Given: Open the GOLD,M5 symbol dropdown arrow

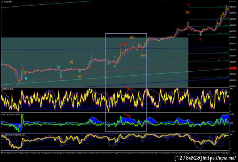Looking at the screenshot, I should coord(2,2).
